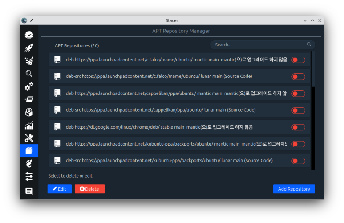
Task: Click the magnifier icon in Search field
Action: coord(309,45)
